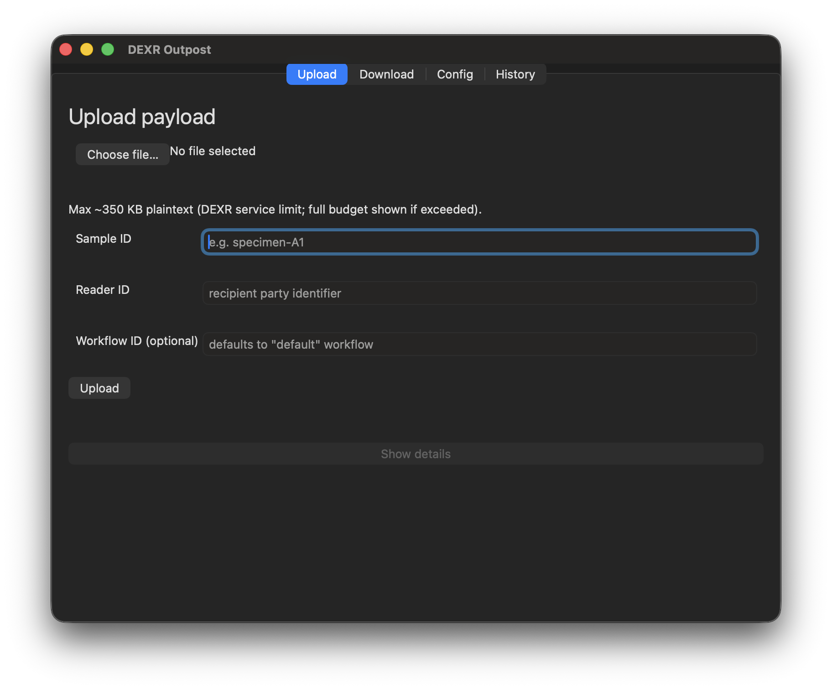Click the Choose file... button
Image resolution: width=832 pixels, height=690 pixels.
click(x=123, y=154)
